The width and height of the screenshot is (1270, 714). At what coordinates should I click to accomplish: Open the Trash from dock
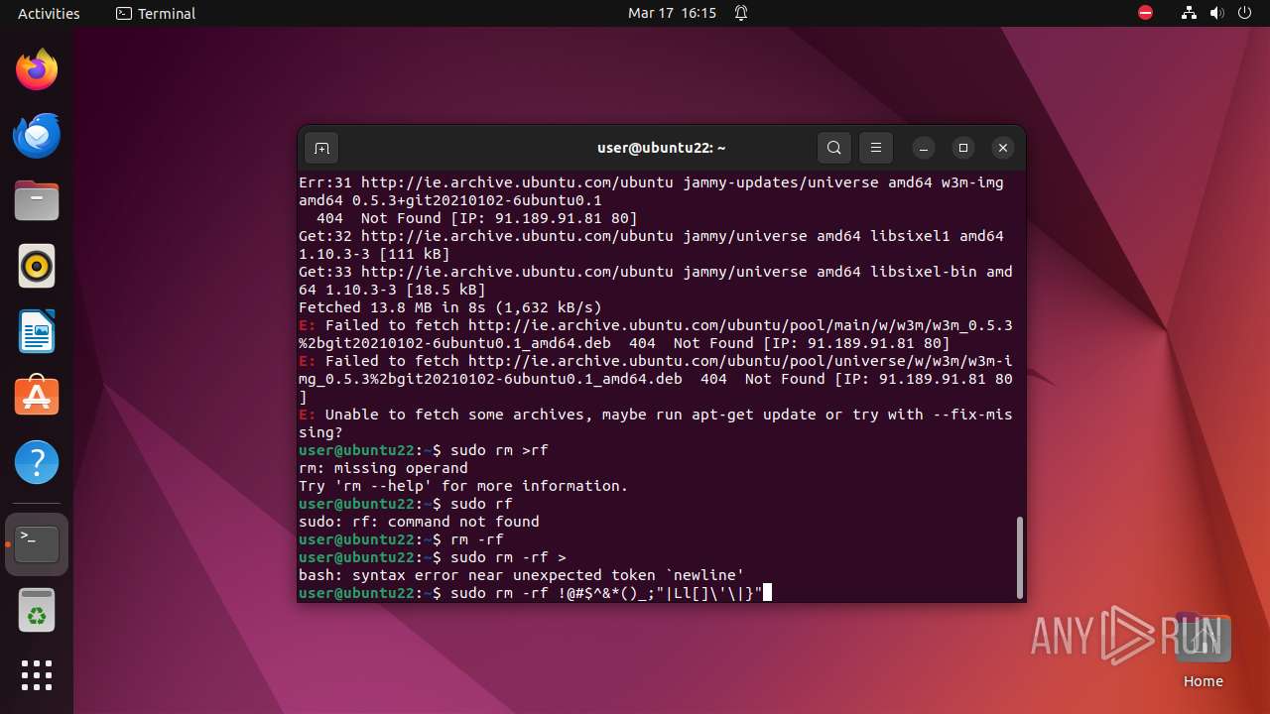click(x=37, y=610)
